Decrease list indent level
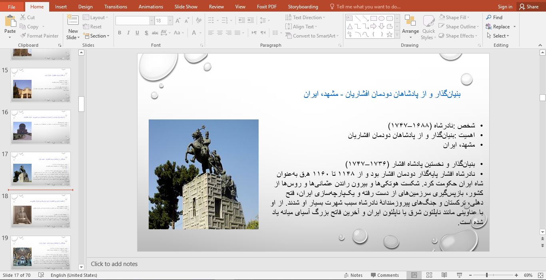Viewport: 546px width, 280px height. click(x=241, y=20)
